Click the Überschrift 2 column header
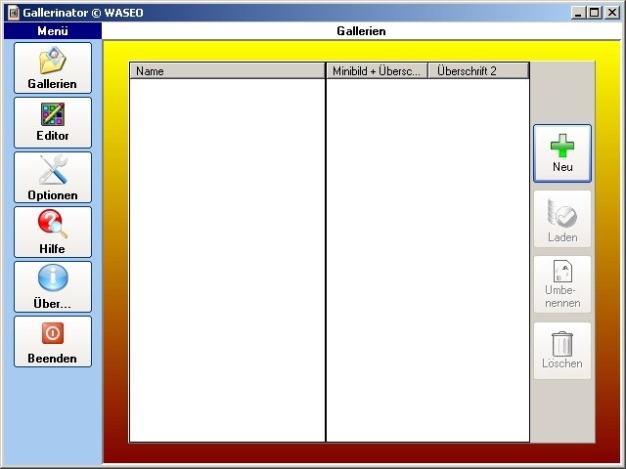626x469 pixels. coord(478,71)
